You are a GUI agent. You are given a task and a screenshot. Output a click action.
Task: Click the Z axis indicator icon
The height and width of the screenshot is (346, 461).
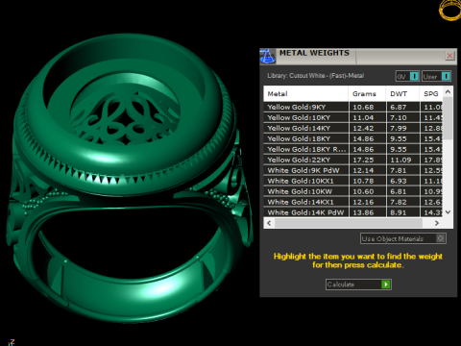[12, 342]
